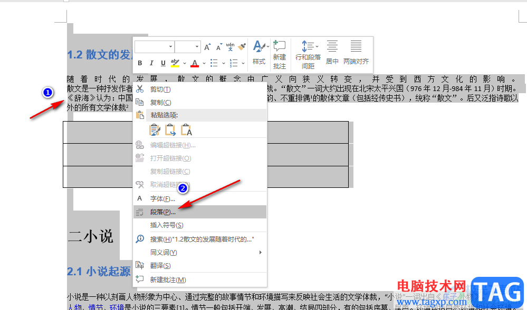Center align text with 居中
Image resolution: width=527 pixels, height=310 pixels.
pyautogui.click(x=332, y=53)
